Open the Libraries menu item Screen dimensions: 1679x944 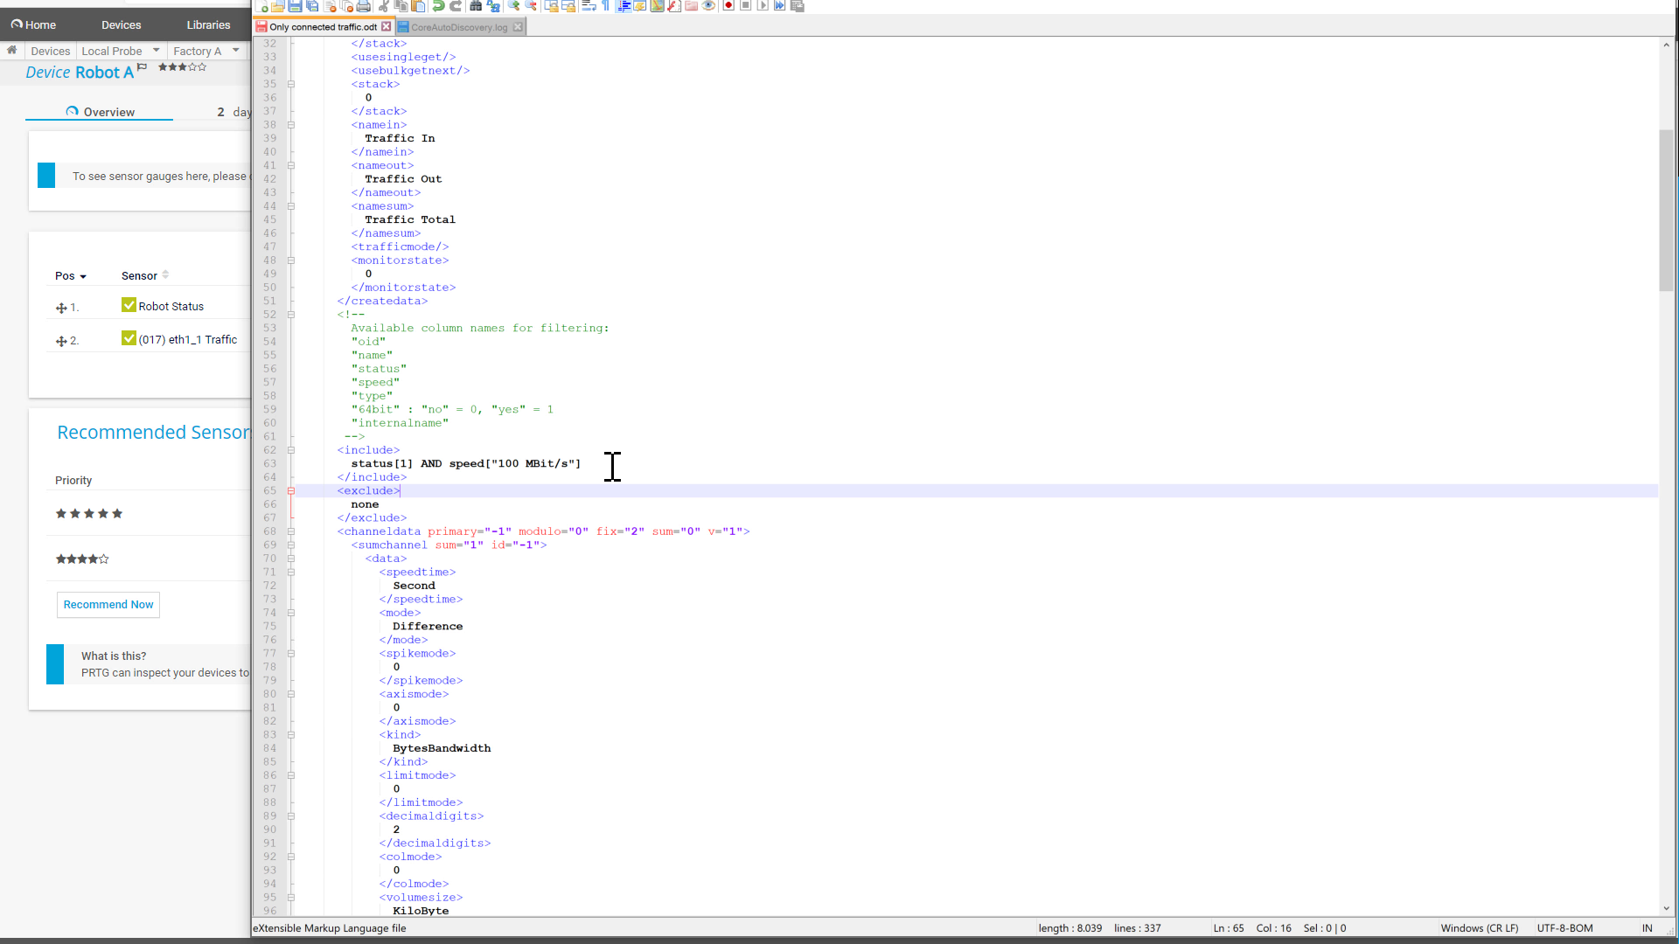click(208, 24)
